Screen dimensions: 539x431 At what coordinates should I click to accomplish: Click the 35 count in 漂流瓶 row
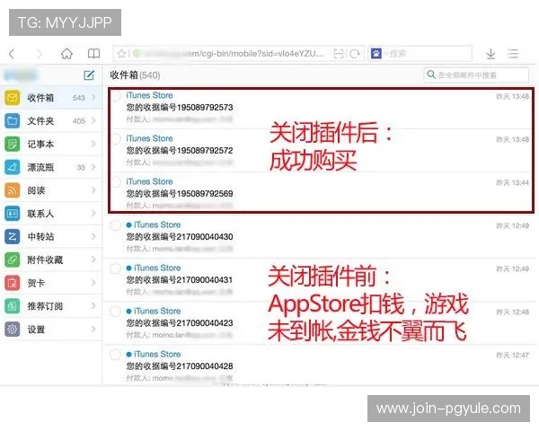pyautogui.click(x=81, y=167)
